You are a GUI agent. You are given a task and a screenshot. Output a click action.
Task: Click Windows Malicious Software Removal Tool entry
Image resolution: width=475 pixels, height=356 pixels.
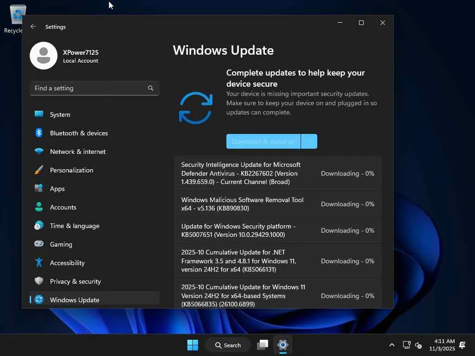pyautogui.click(x=278, y=204)
